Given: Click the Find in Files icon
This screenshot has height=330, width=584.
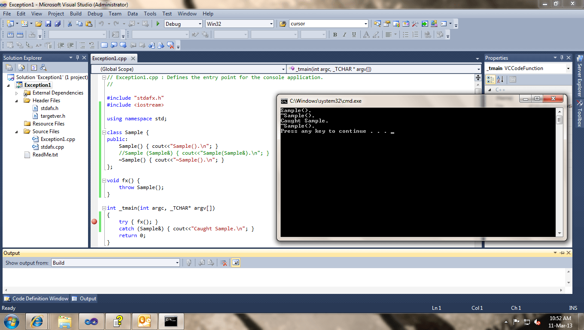Looking at the screenshot, I should click(283, 24).
